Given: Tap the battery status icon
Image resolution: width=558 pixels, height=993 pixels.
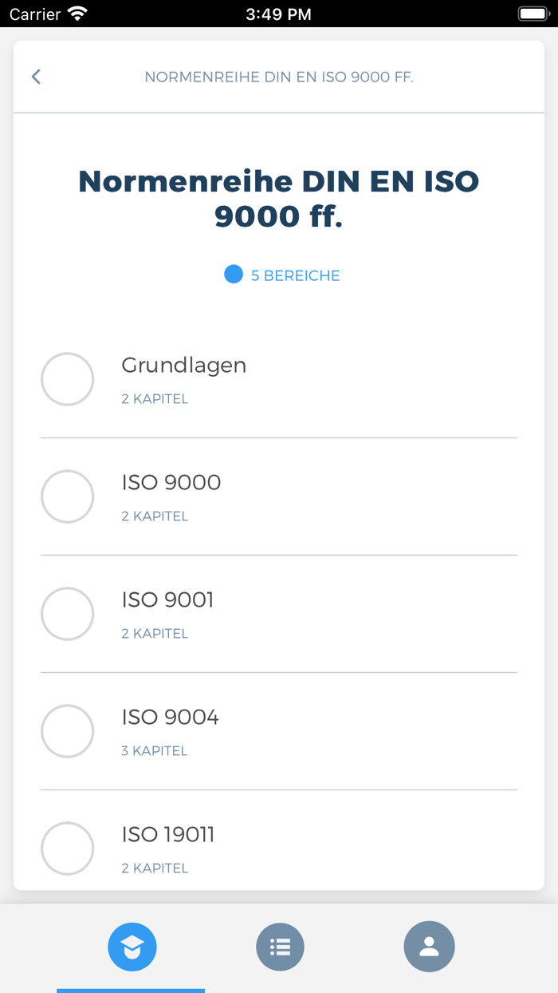Looking at the screenshot, I should [533, 14].
